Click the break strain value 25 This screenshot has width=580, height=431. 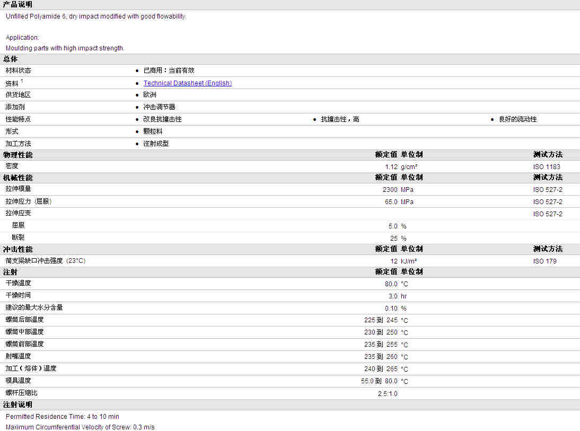click(x=394, y=238)
